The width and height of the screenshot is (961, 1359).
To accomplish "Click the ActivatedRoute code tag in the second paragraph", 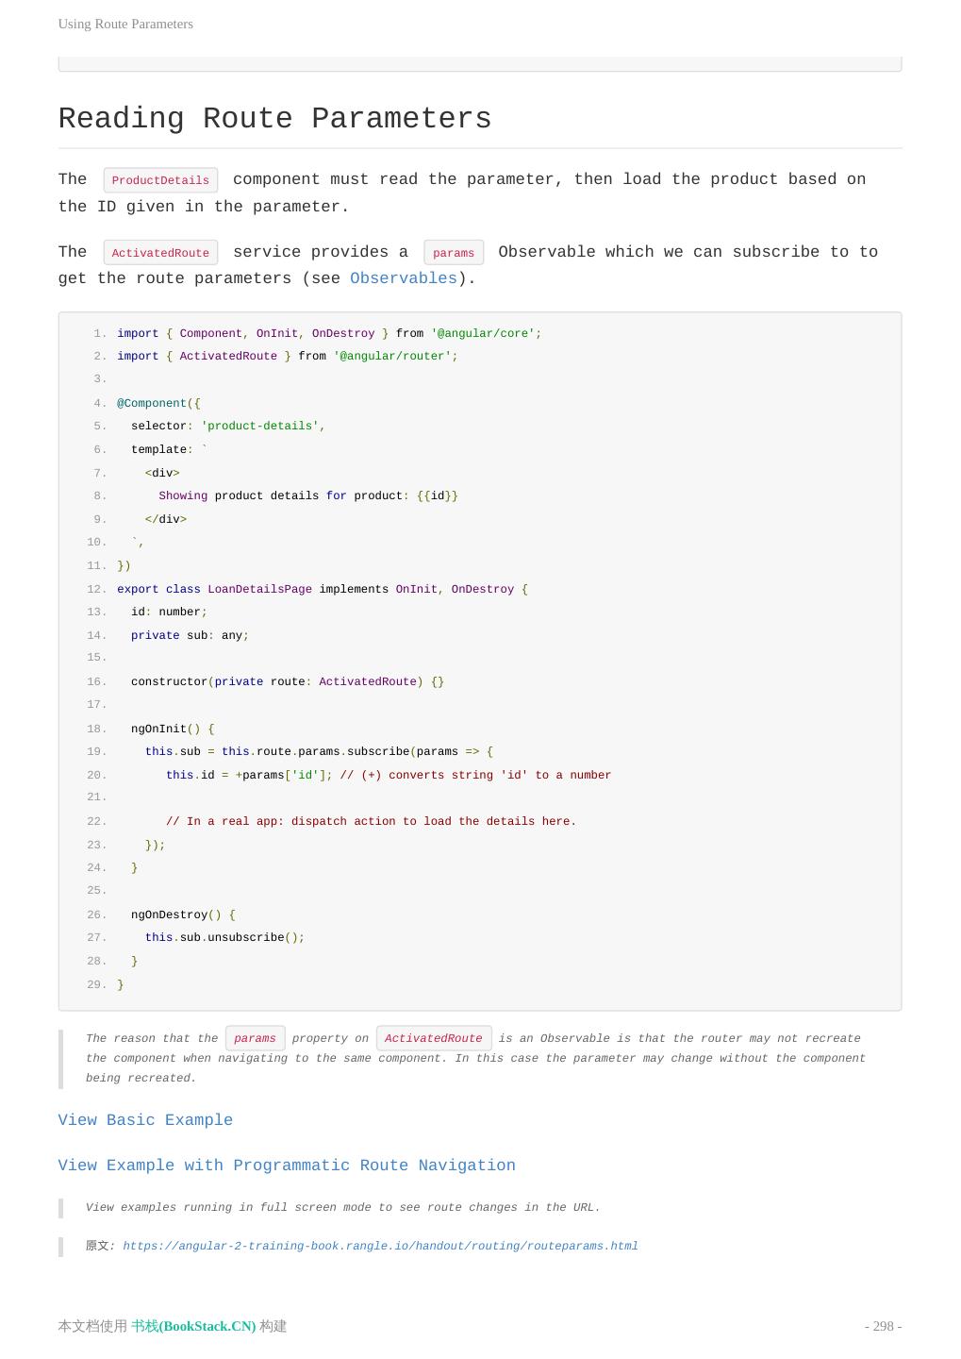I will point(160,253).
